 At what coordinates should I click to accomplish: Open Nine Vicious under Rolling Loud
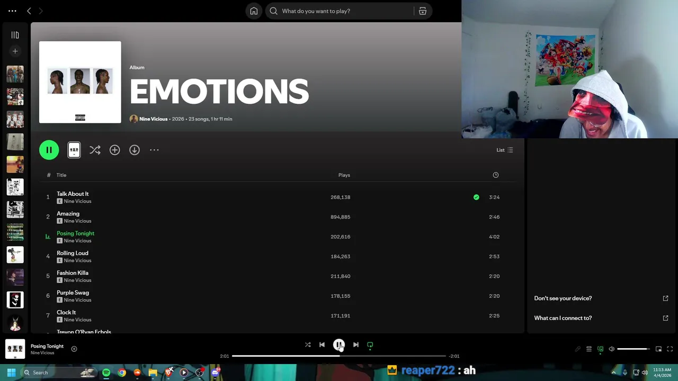coord(77,260)
